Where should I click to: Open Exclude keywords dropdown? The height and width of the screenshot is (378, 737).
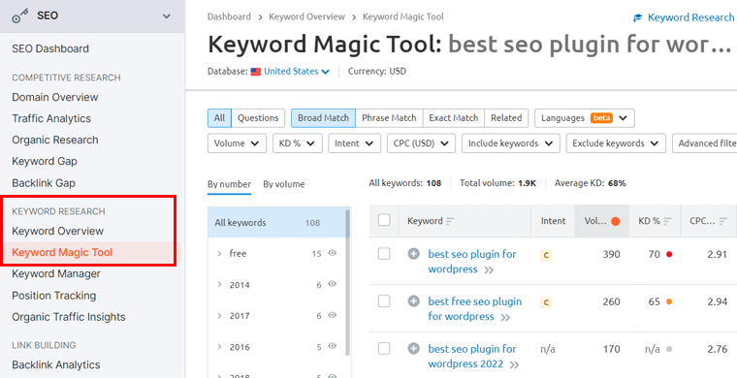coord(616,143)
